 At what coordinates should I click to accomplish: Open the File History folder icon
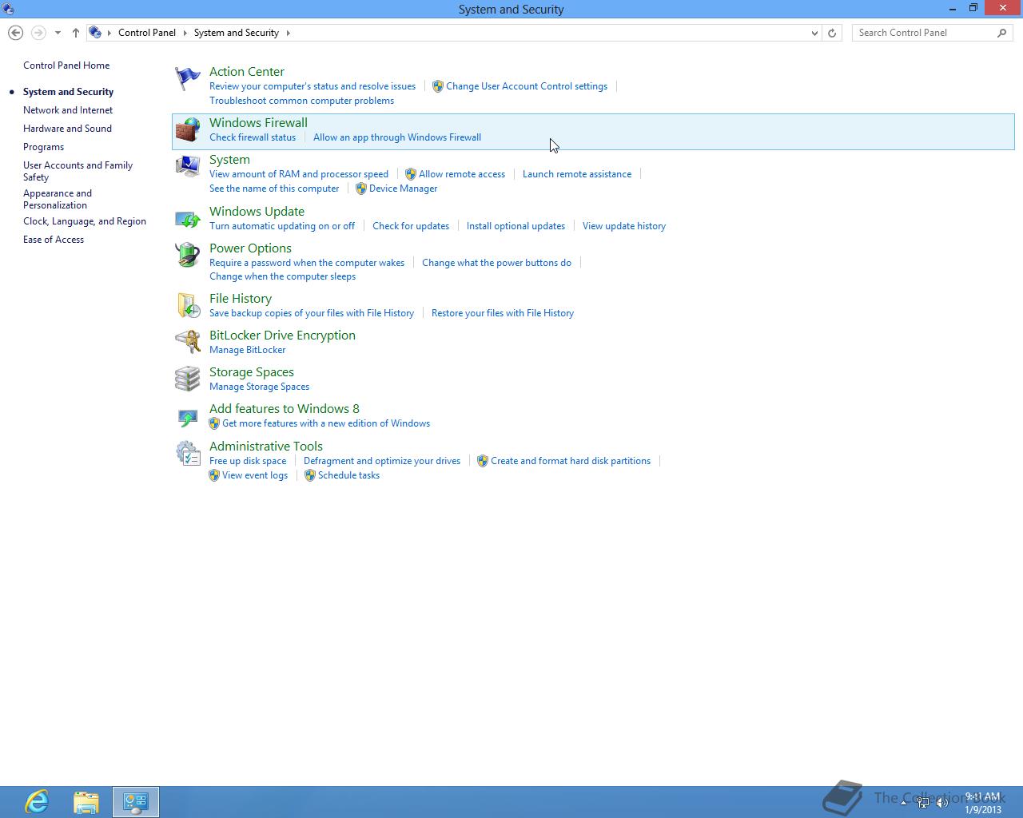coord(187,306)
